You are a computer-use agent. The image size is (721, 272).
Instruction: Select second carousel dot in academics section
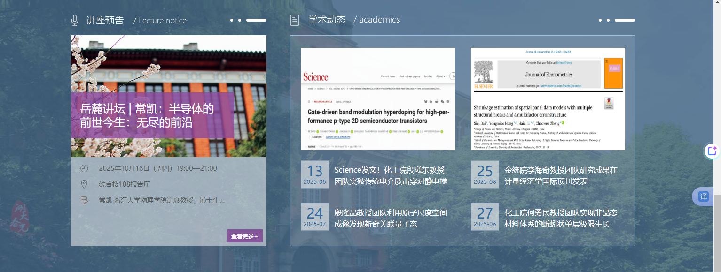coord(608,20)
